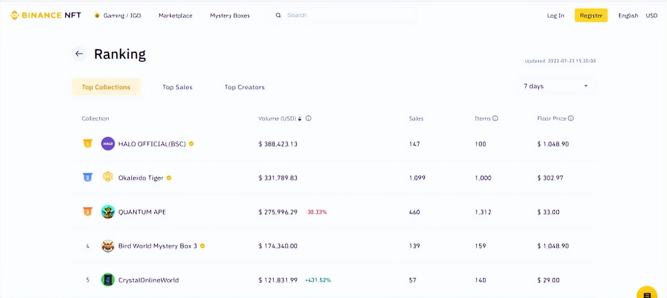The image size is (667, 298).
Task: Click the red -30.33% change value
Action: [316, 212]
